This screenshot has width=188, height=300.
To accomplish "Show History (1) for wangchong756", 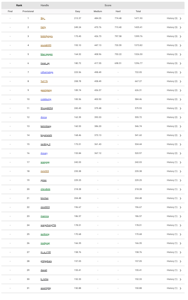I will coord(172,225).
